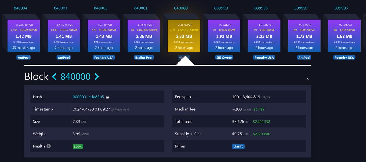Select median fee dollar value $17.88
This screenshot has height=162, width=366.
click(x=259, y=109)
